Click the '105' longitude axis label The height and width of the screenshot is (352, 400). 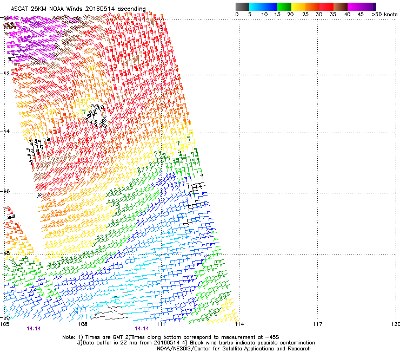(x=4, y=324)
